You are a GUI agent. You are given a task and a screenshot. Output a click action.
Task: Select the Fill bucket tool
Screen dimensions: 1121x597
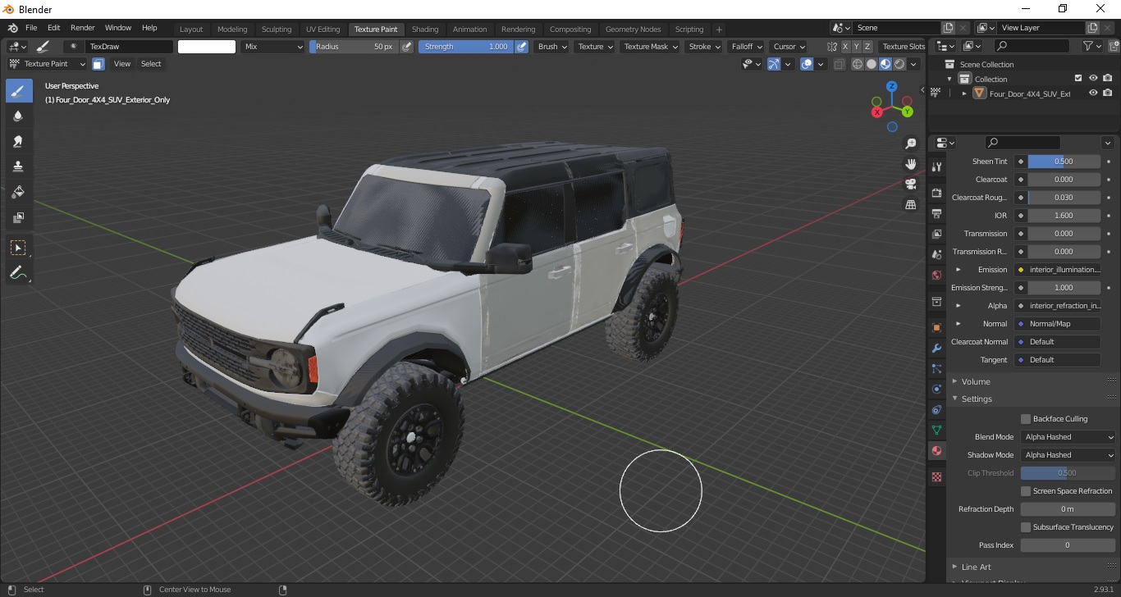18,193
